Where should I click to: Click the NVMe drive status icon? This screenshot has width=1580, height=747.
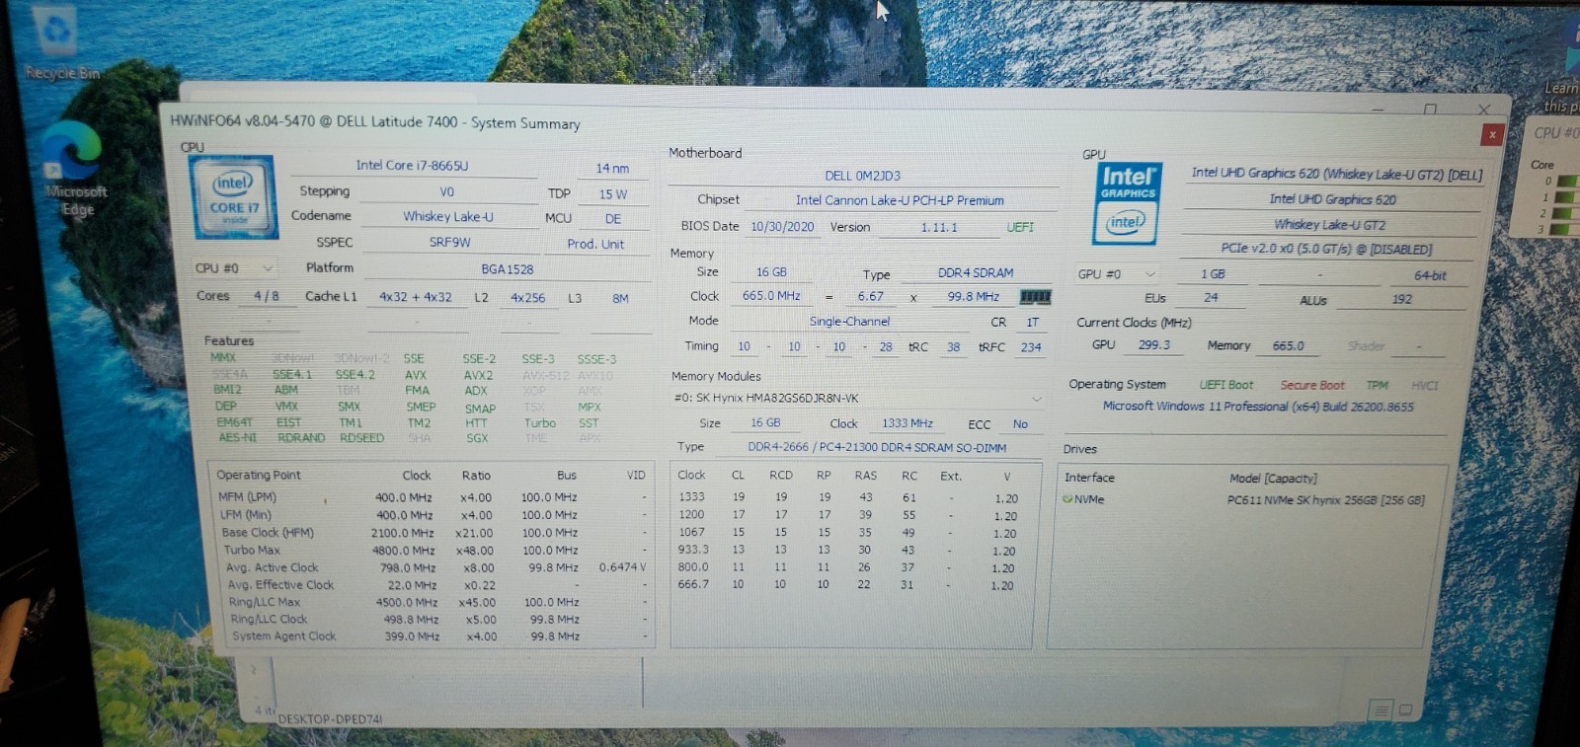tap(1067, 499)
